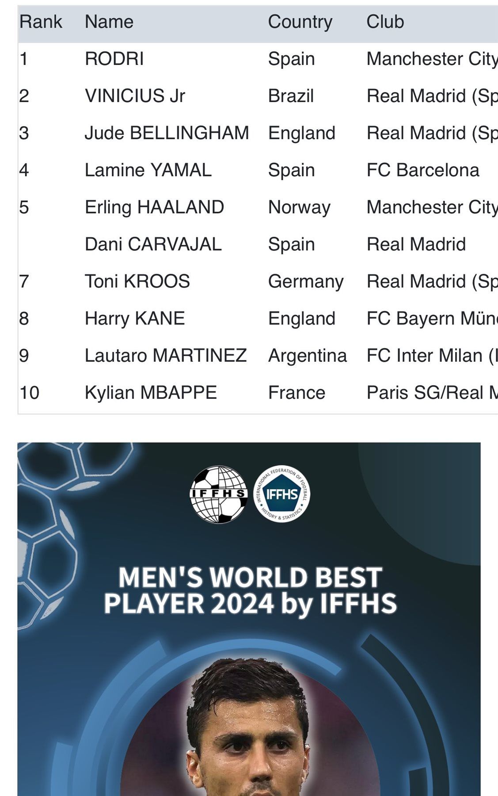Tap the Club column header
Screen dimensions: 498x796
(x=385, y=22)
